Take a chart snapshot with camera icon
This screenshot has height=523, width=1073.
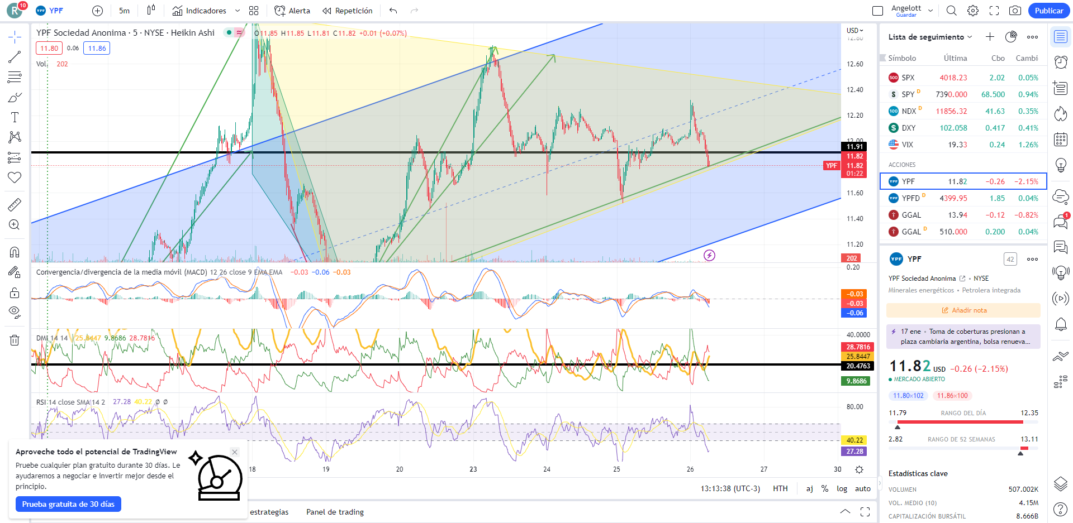(x=1015, y=11)
